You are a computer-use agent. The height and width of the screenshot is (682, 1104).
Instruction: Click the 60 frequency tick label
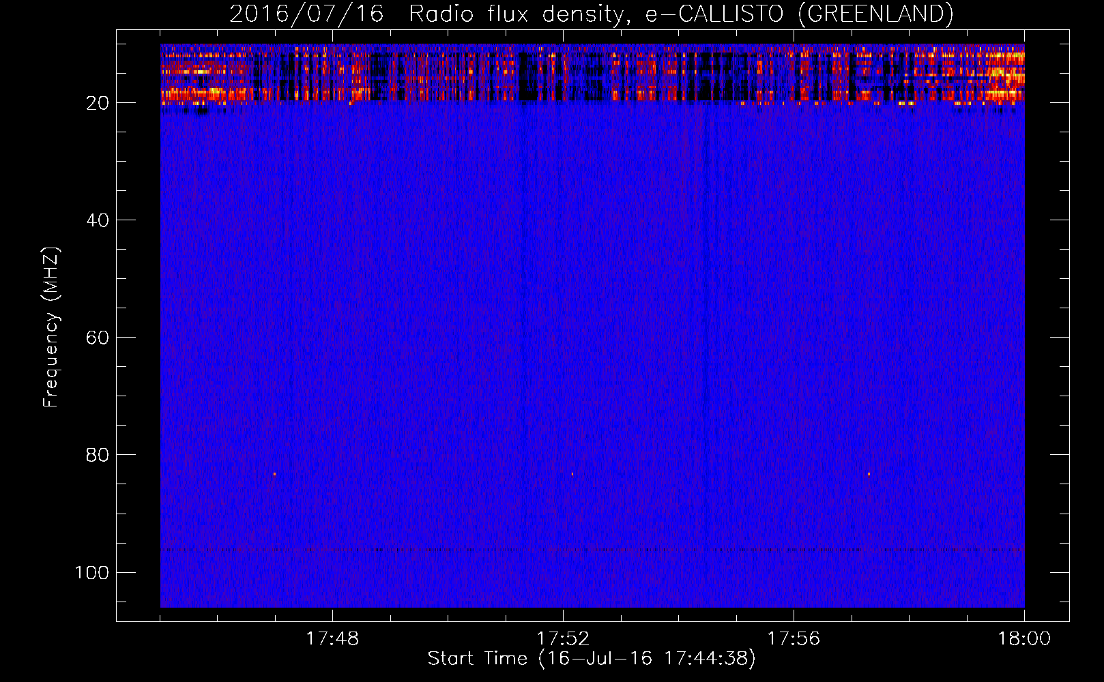pos(98,338)
